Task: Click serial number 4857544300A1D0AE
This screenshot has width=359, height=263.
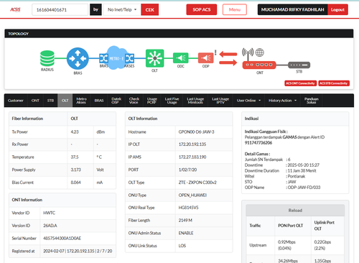Action: [x=62, y=238]
